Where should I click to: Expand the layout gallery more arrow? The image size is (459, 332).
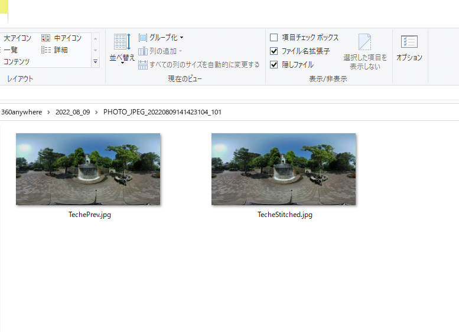pyautogui.click(x=96, y=62)
